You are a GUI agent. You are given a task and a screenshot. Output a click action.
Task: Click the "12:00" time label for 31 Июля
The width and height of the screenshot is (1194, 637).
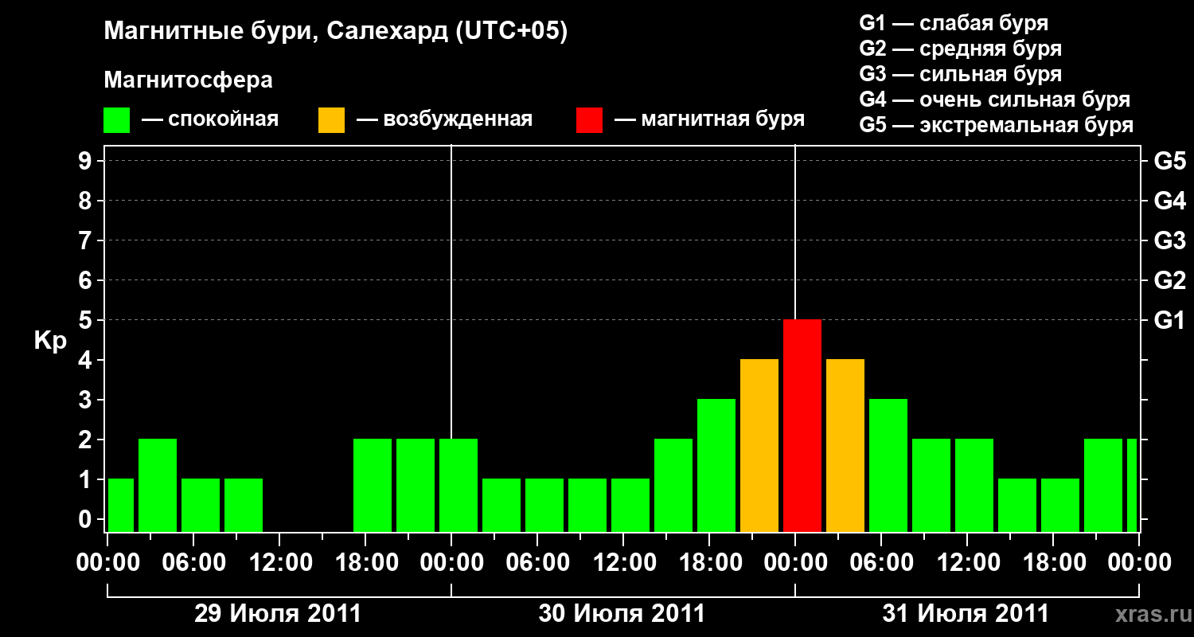pyautogui.click(x=967, y=562)
